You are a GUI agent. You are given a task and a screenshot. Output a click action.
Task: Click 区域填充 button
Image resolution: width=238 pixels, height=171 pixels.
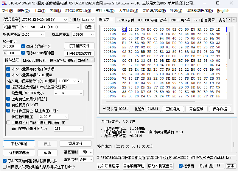(173, 109)
